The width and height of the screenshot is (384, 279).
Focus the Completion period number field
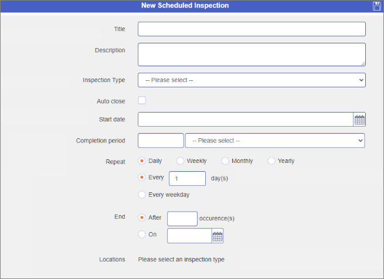click(161, 141)
